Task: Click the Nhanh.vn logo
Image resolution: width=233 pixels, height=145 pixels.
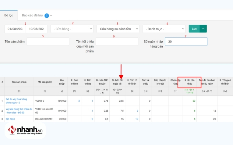Action: point(25,130)
